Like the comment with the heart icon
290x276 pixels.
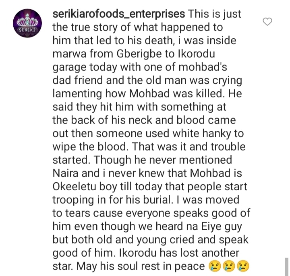click(267, 21)
